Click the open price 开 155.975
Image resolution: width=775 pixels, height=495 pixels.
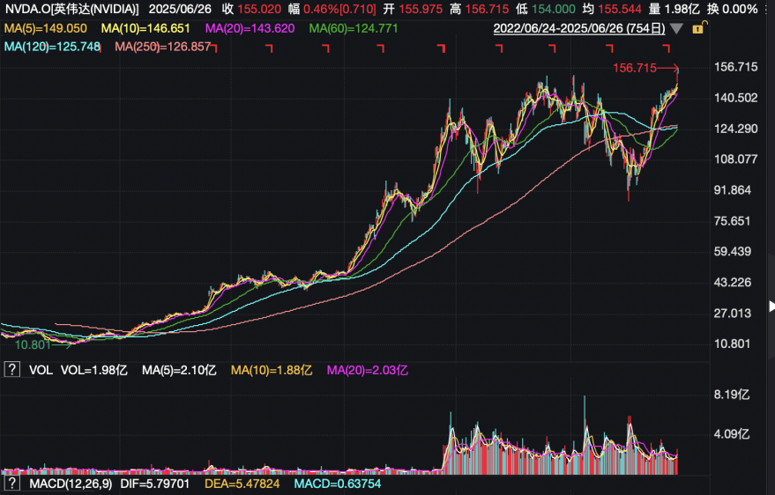[414, 9]
